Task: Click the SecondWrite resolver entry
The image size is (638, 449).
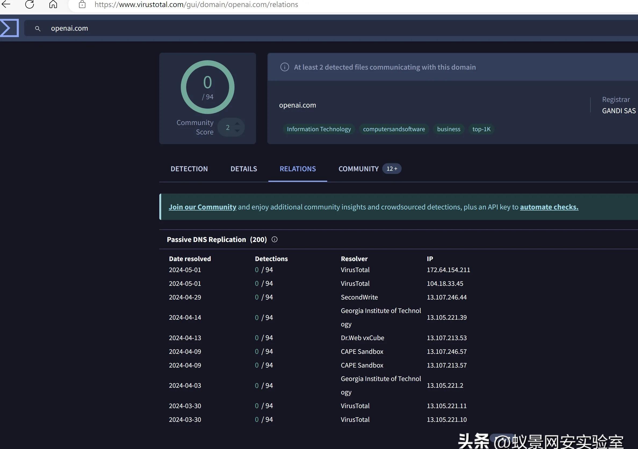Action: [x=359, y=297]
